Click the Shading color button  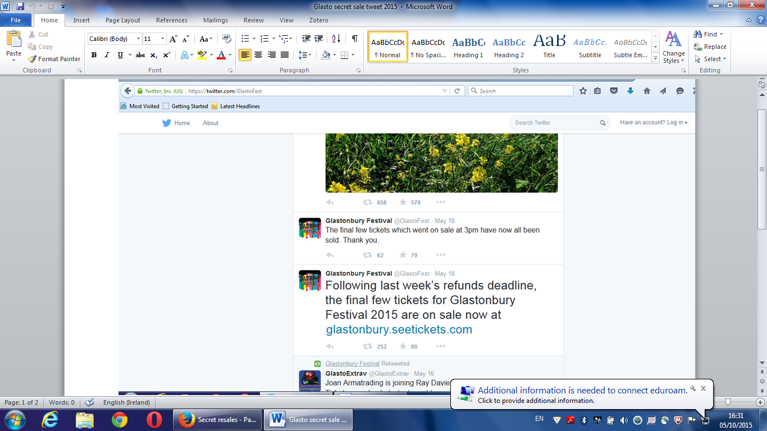326,55
